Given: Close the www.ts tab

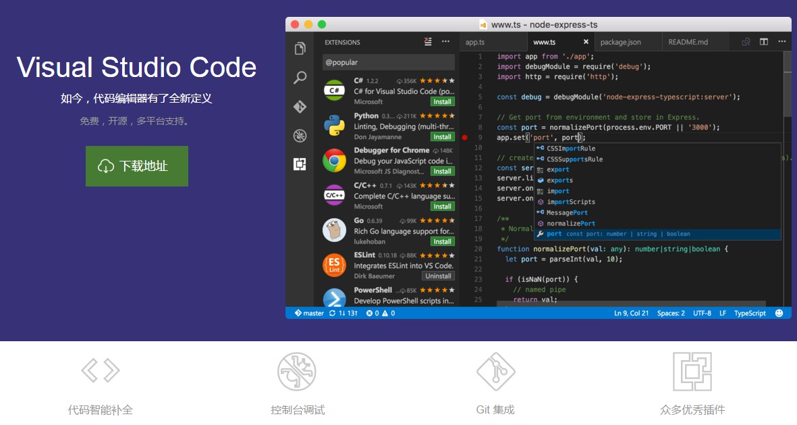Looking at the screenshot, I should [586, 42].
